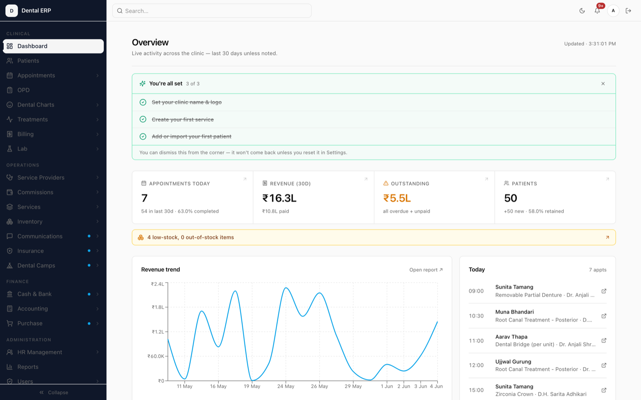Screen dimensions: 641x400
Task: Open Communications in the sidebar
Action: click(x=53, y=236)
